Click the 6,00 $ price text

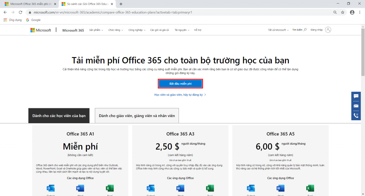pos(267,147)
